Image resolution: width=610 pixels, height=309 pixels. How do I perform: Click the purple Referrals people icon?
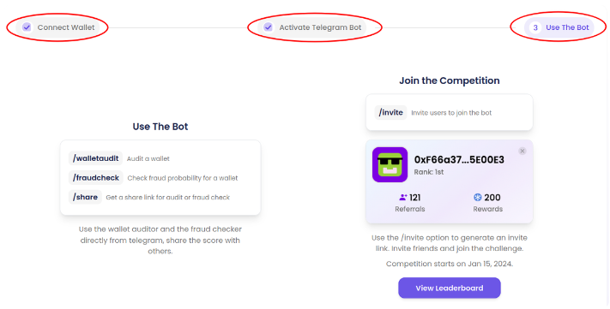403,198
